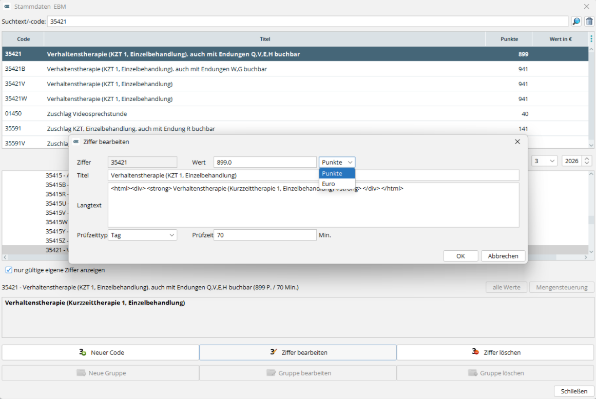Click the table's scroll-up arrow
596x399 pixels.
click(x=591, y=49)
